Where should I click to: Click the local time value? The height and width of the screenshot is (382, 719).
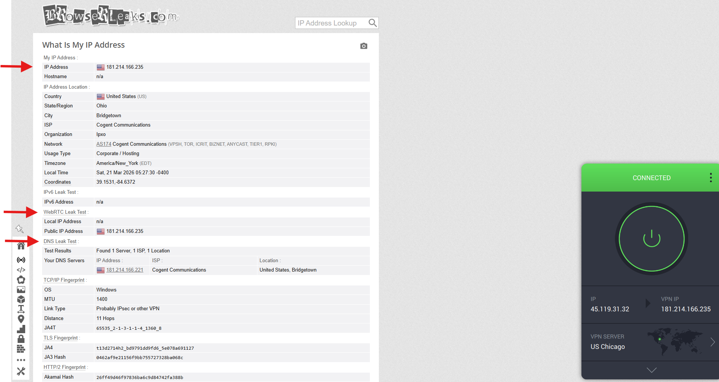point(132,173)
